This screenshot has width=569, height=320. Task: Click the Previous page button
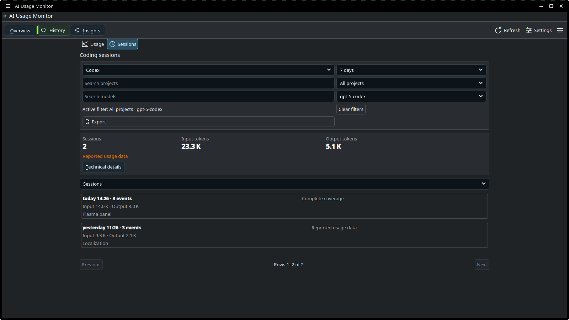pyautogui.click(x=91, y=265)
